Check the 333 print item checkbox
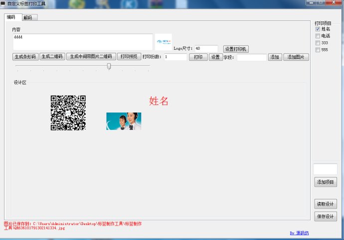 [x=318, y=43]
